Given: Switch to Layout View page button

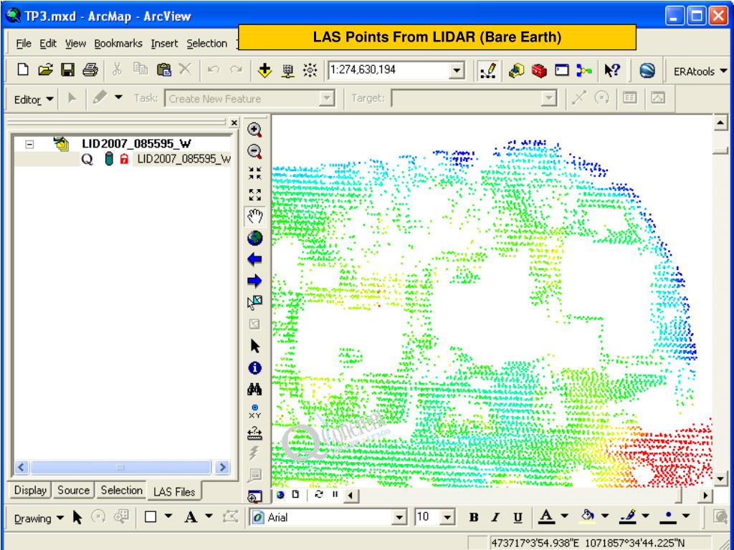Looking at the screenshot, I should pos(295,494).
